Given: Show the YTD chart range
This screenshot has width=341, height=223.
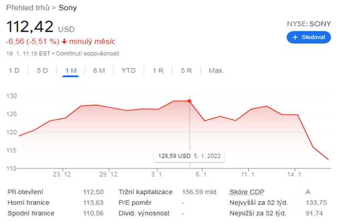Looking at the screenshot, I should (128, 70).
